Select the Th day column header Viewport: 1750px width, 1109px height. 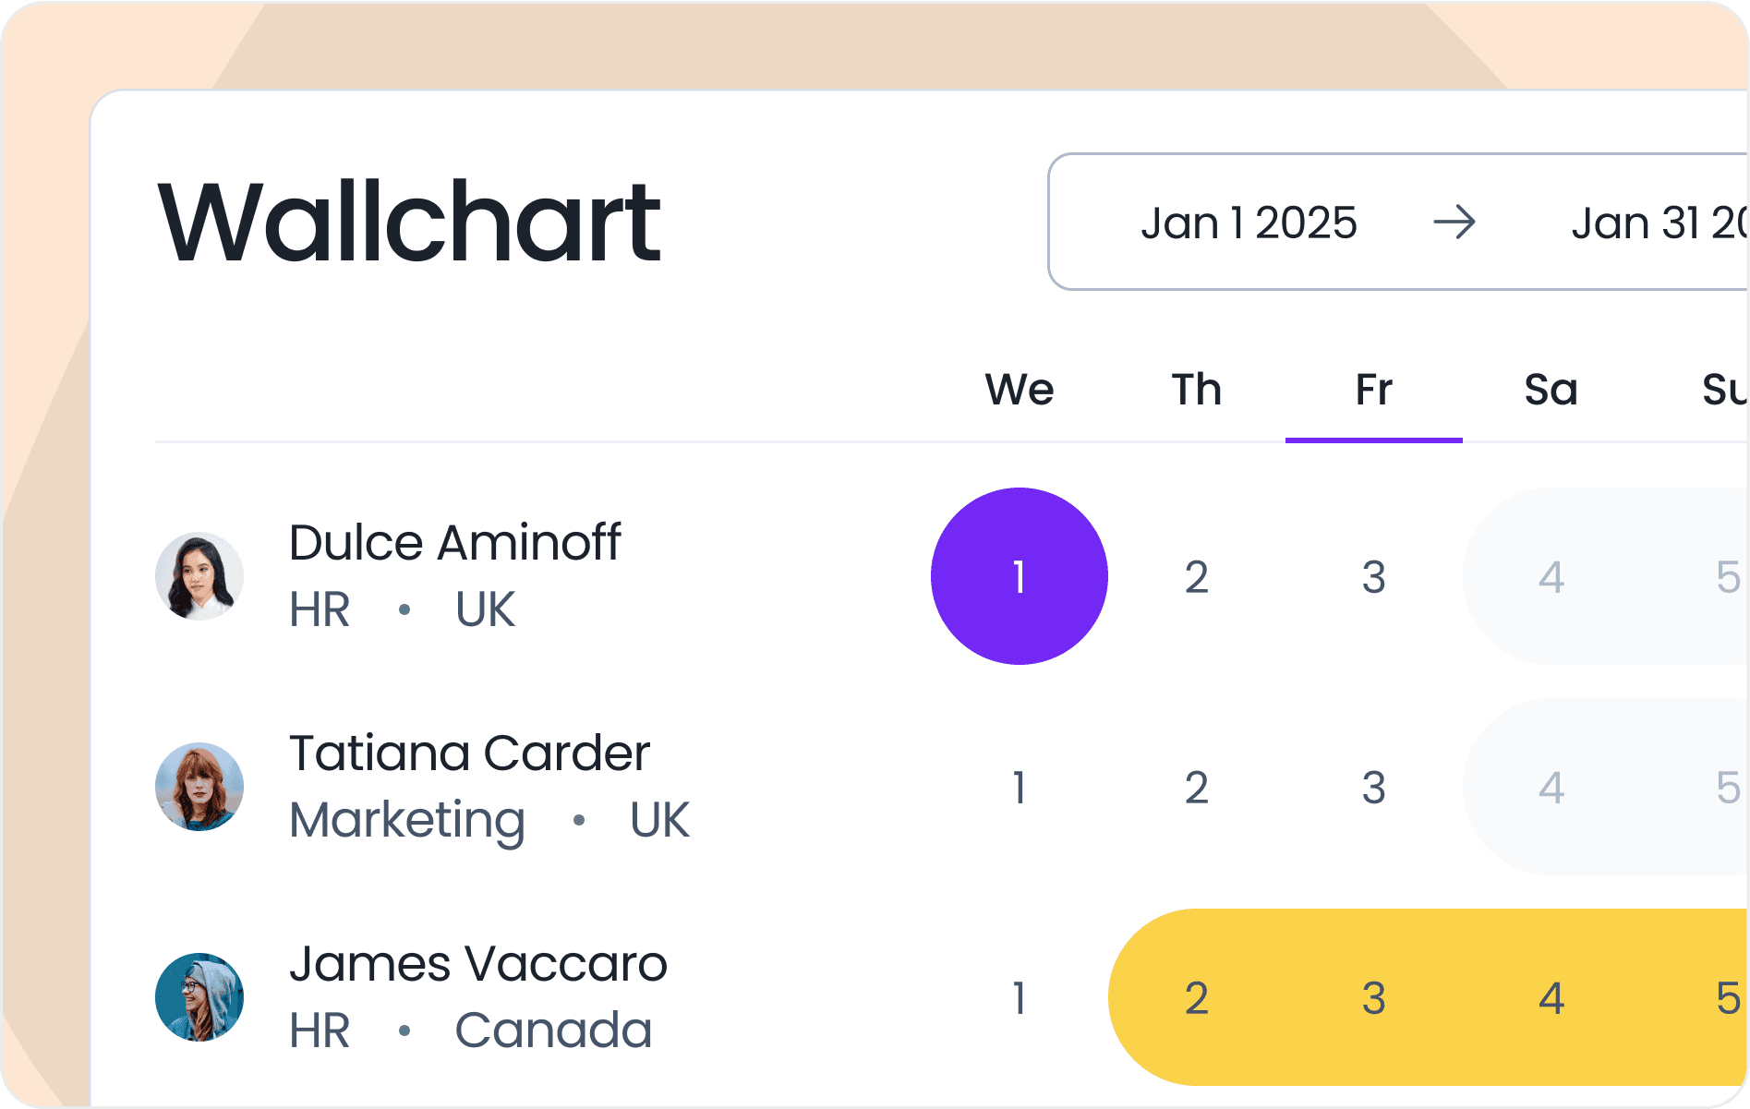point(1197,389)
